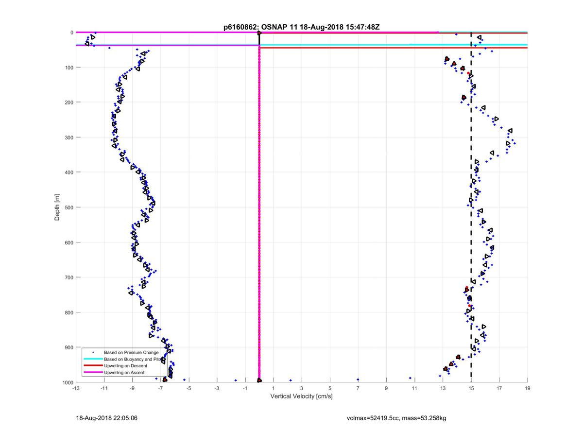Viewport: 583px width, 430px height.
Task: Click the timestamp '18-Aug-2018 22:05:06' below plot
Action: pyautogui.click(x=107, y=418)
